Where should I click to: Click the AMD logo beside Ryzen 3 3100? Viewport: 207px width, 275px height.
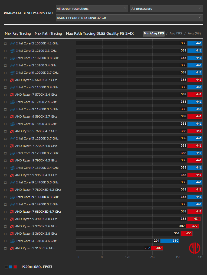(x=12, y=248)
